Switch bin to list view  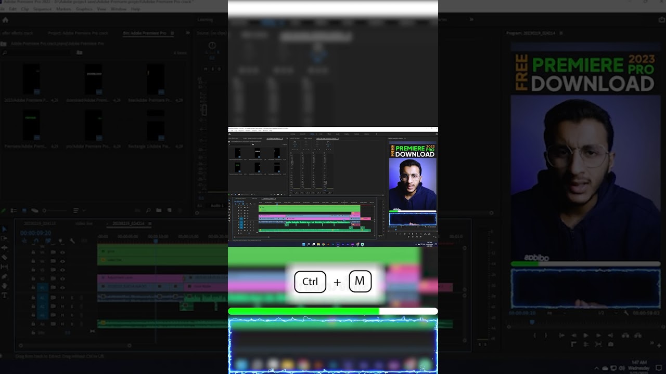pyautogui.click(x=15, y=211)
